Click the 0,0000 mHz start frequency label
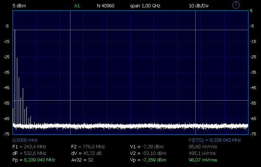Viewport: 261px width, 167px height. tap(25, 140)
